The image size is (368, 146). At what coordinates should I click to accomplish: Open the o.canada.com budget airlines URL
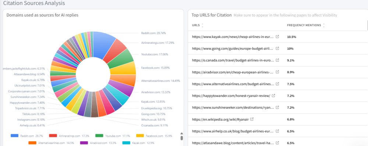pyautogui.click(x=233, y=60)
